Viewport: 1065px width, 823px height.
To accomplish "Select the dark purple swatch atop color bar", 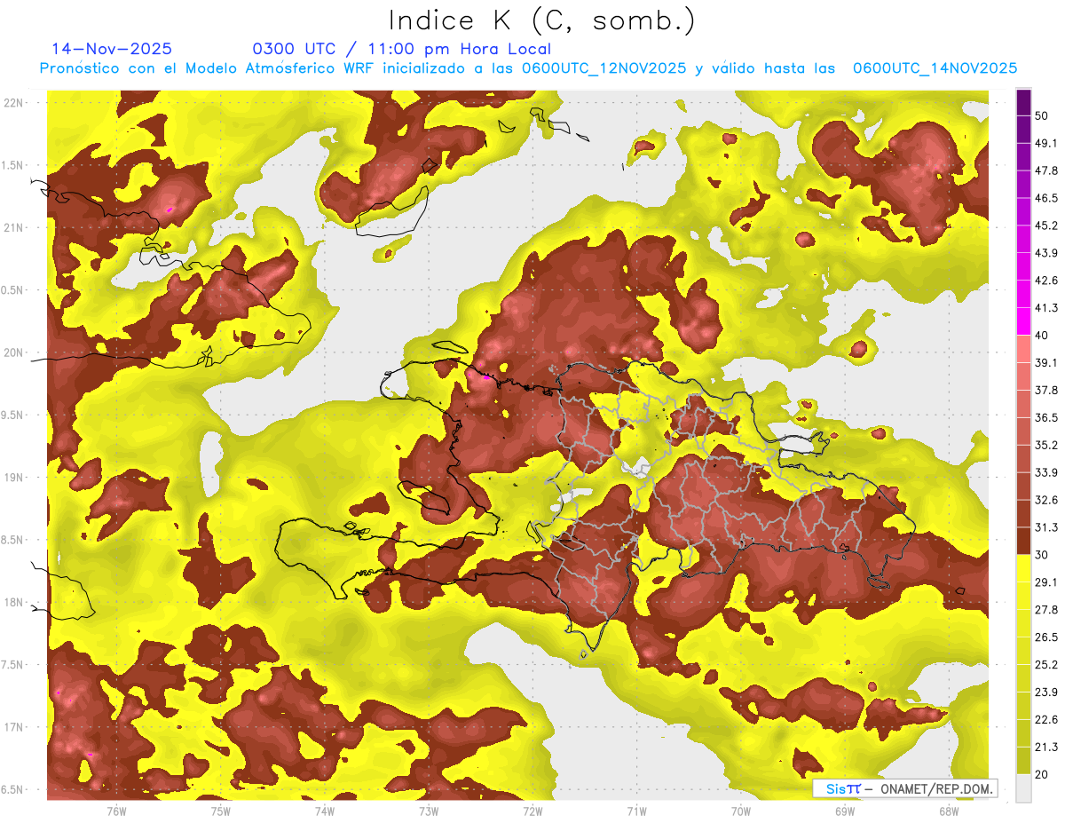I will [x=1023, y=100].
